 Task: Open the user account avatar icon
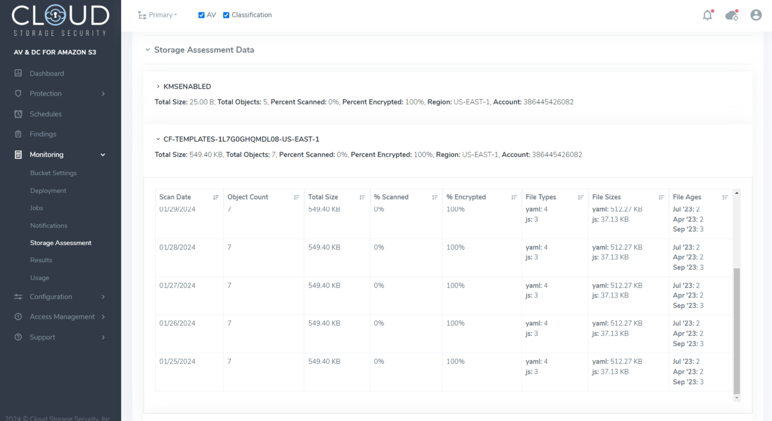(x=756, y=15)
